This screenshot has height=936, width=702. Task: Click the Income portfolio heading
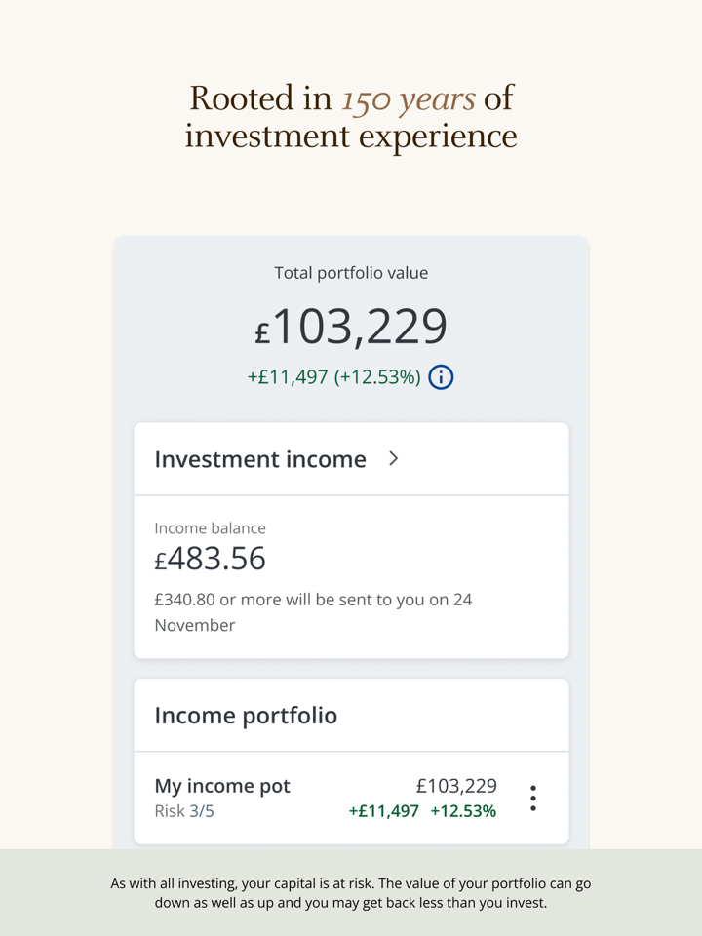coord(246,716)
